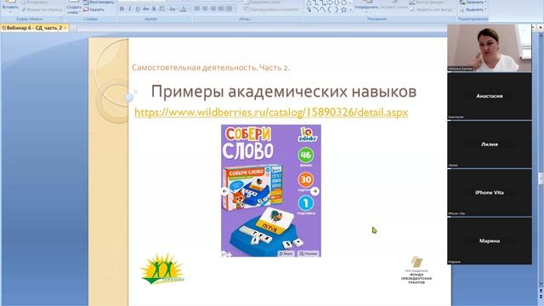The image size is (544, 306).
Task: Open character spacing options
Action: point(162,9)
